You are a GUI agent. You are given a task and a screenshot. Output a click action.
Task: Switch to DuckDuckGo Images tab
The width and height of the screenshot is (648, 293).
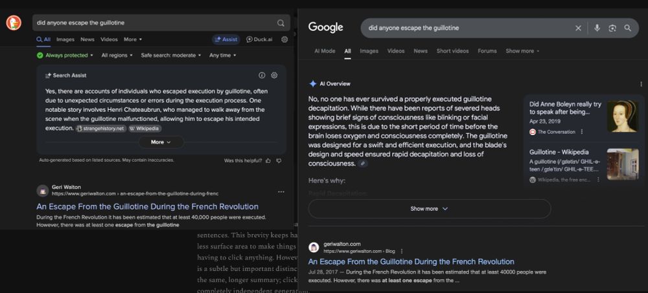65,39
